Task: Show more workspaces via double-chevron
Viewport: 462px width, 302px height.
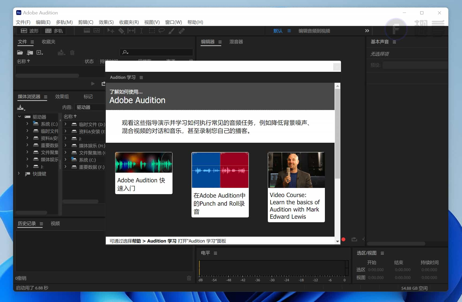Action: (367, 31)
